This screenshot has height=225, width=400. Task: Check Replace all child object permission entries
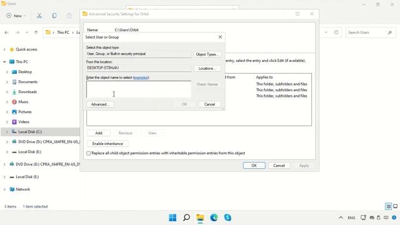click(x=89, y=153)
